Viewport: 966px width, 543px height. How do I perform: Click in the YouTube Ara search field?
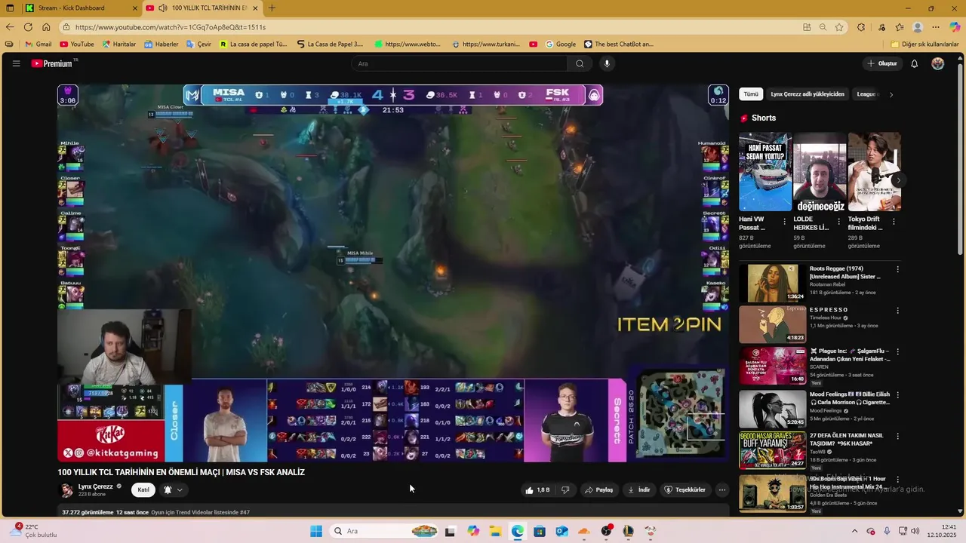459,63
